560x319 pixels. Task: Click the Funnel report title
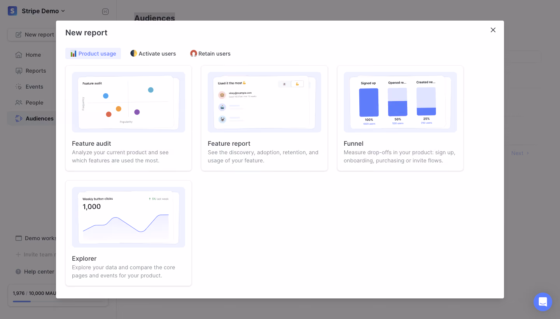click(x=353, y=144)
